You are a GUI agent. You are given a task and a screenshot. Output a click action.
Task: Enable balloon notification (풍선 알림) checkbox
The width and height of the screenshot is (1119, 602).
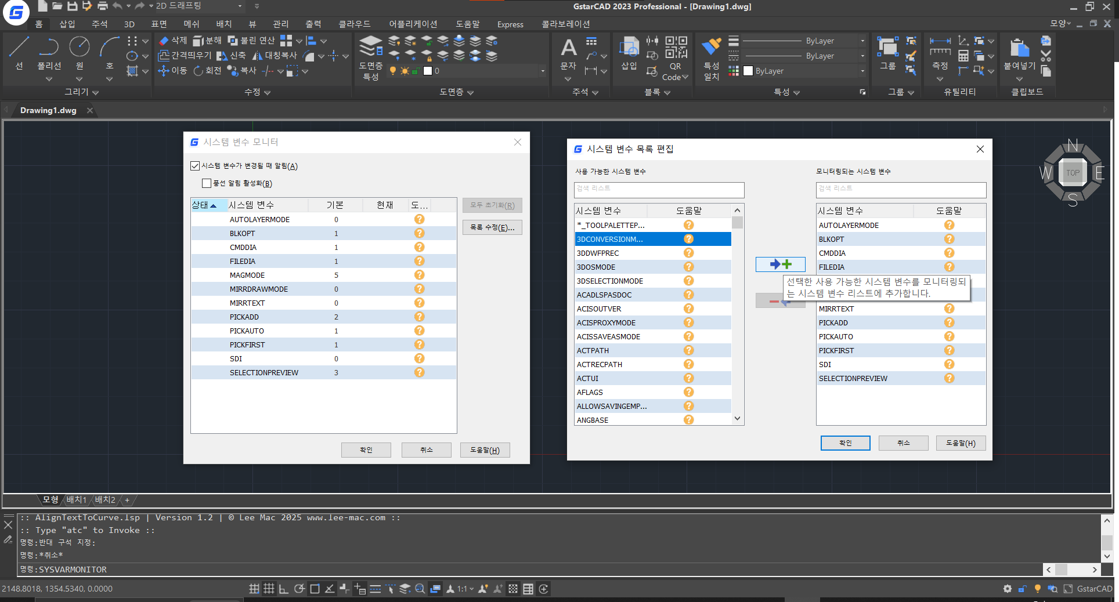[x=207, y=183]
